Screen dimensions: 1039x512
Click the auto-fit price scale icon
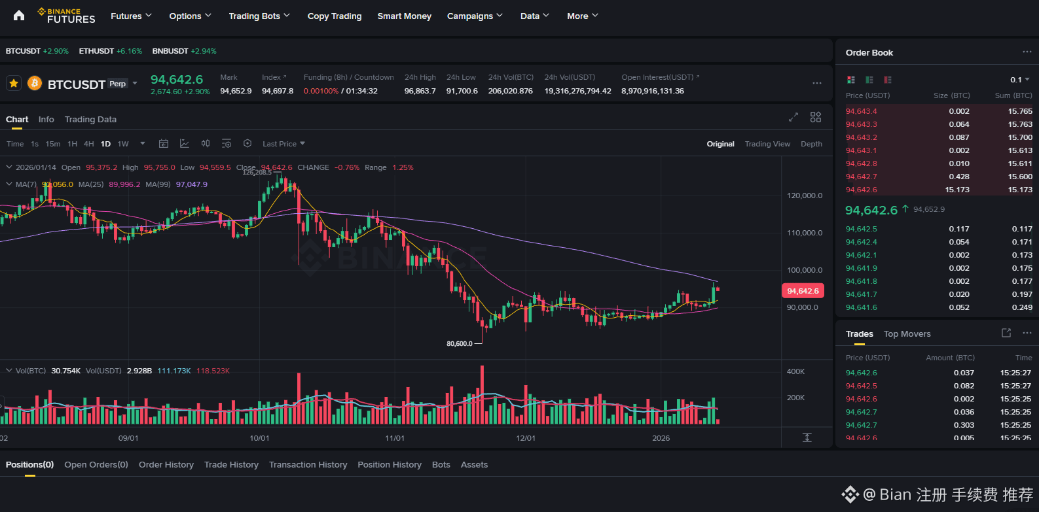pyautogui.click(x=807, y=437)
